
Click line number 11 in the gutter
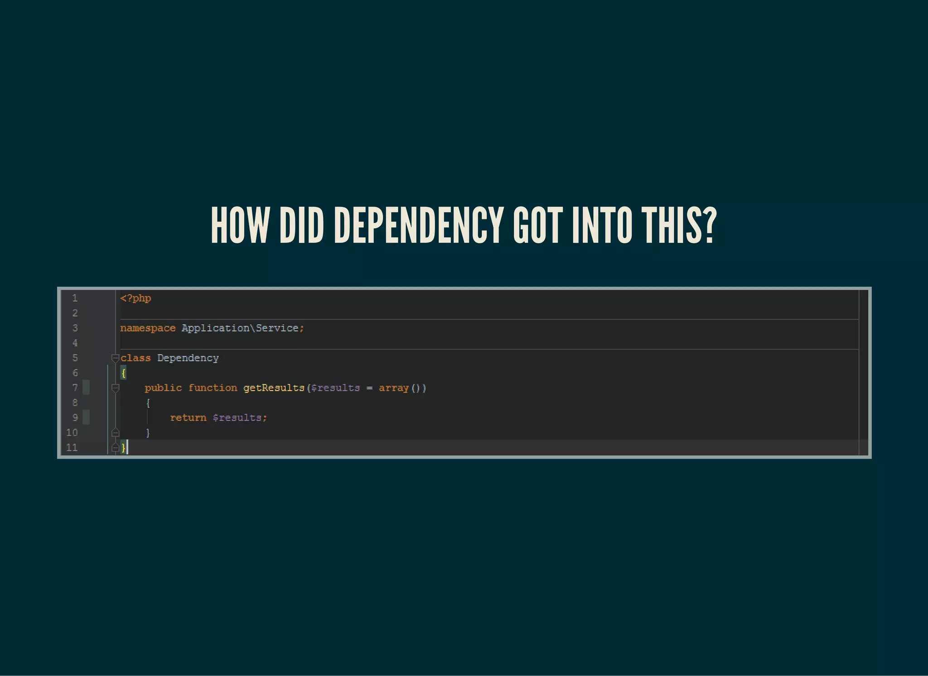(x=72, y=448)
